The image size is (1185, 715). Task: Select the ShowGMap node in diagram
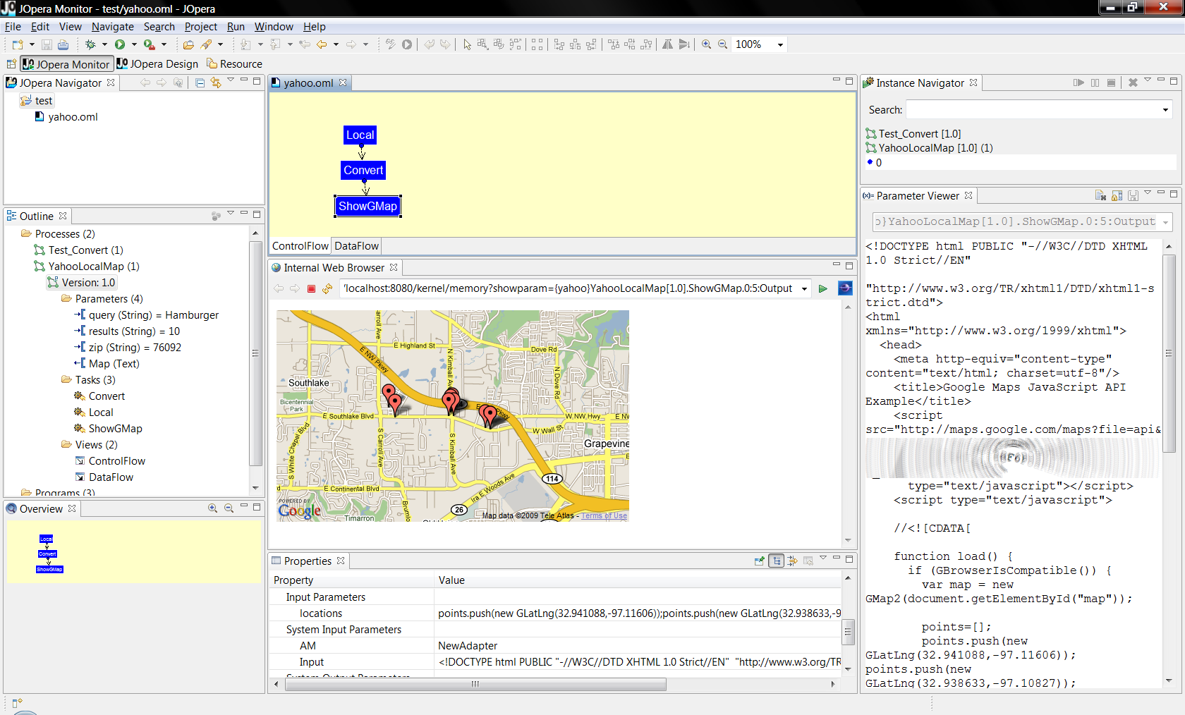(367, 206)
